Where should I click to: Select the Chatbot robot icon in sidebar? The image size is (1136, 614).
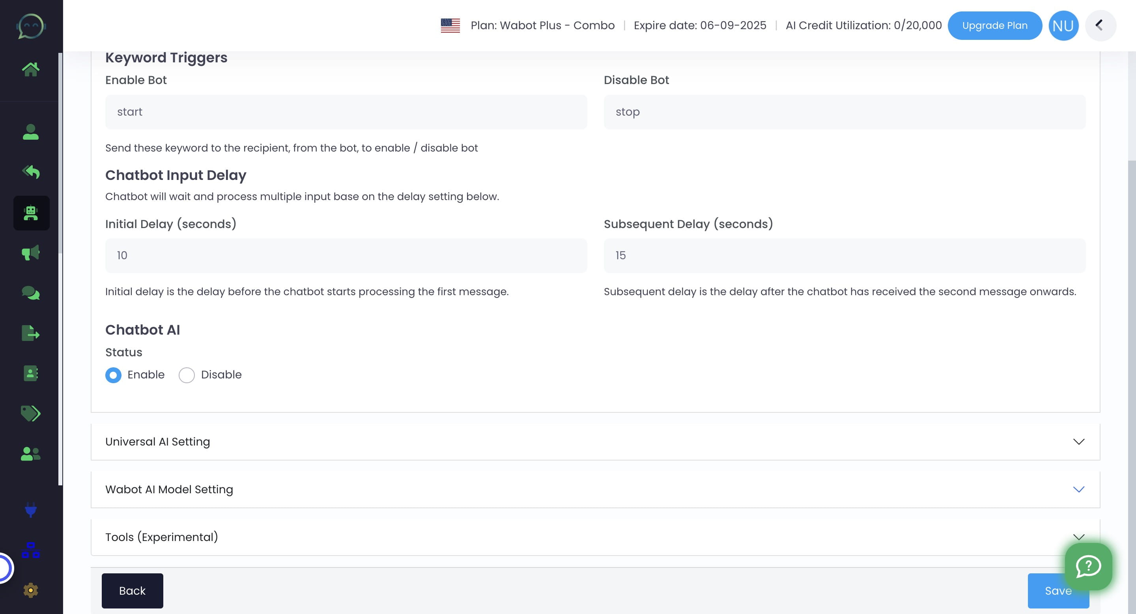pos(30,213)
